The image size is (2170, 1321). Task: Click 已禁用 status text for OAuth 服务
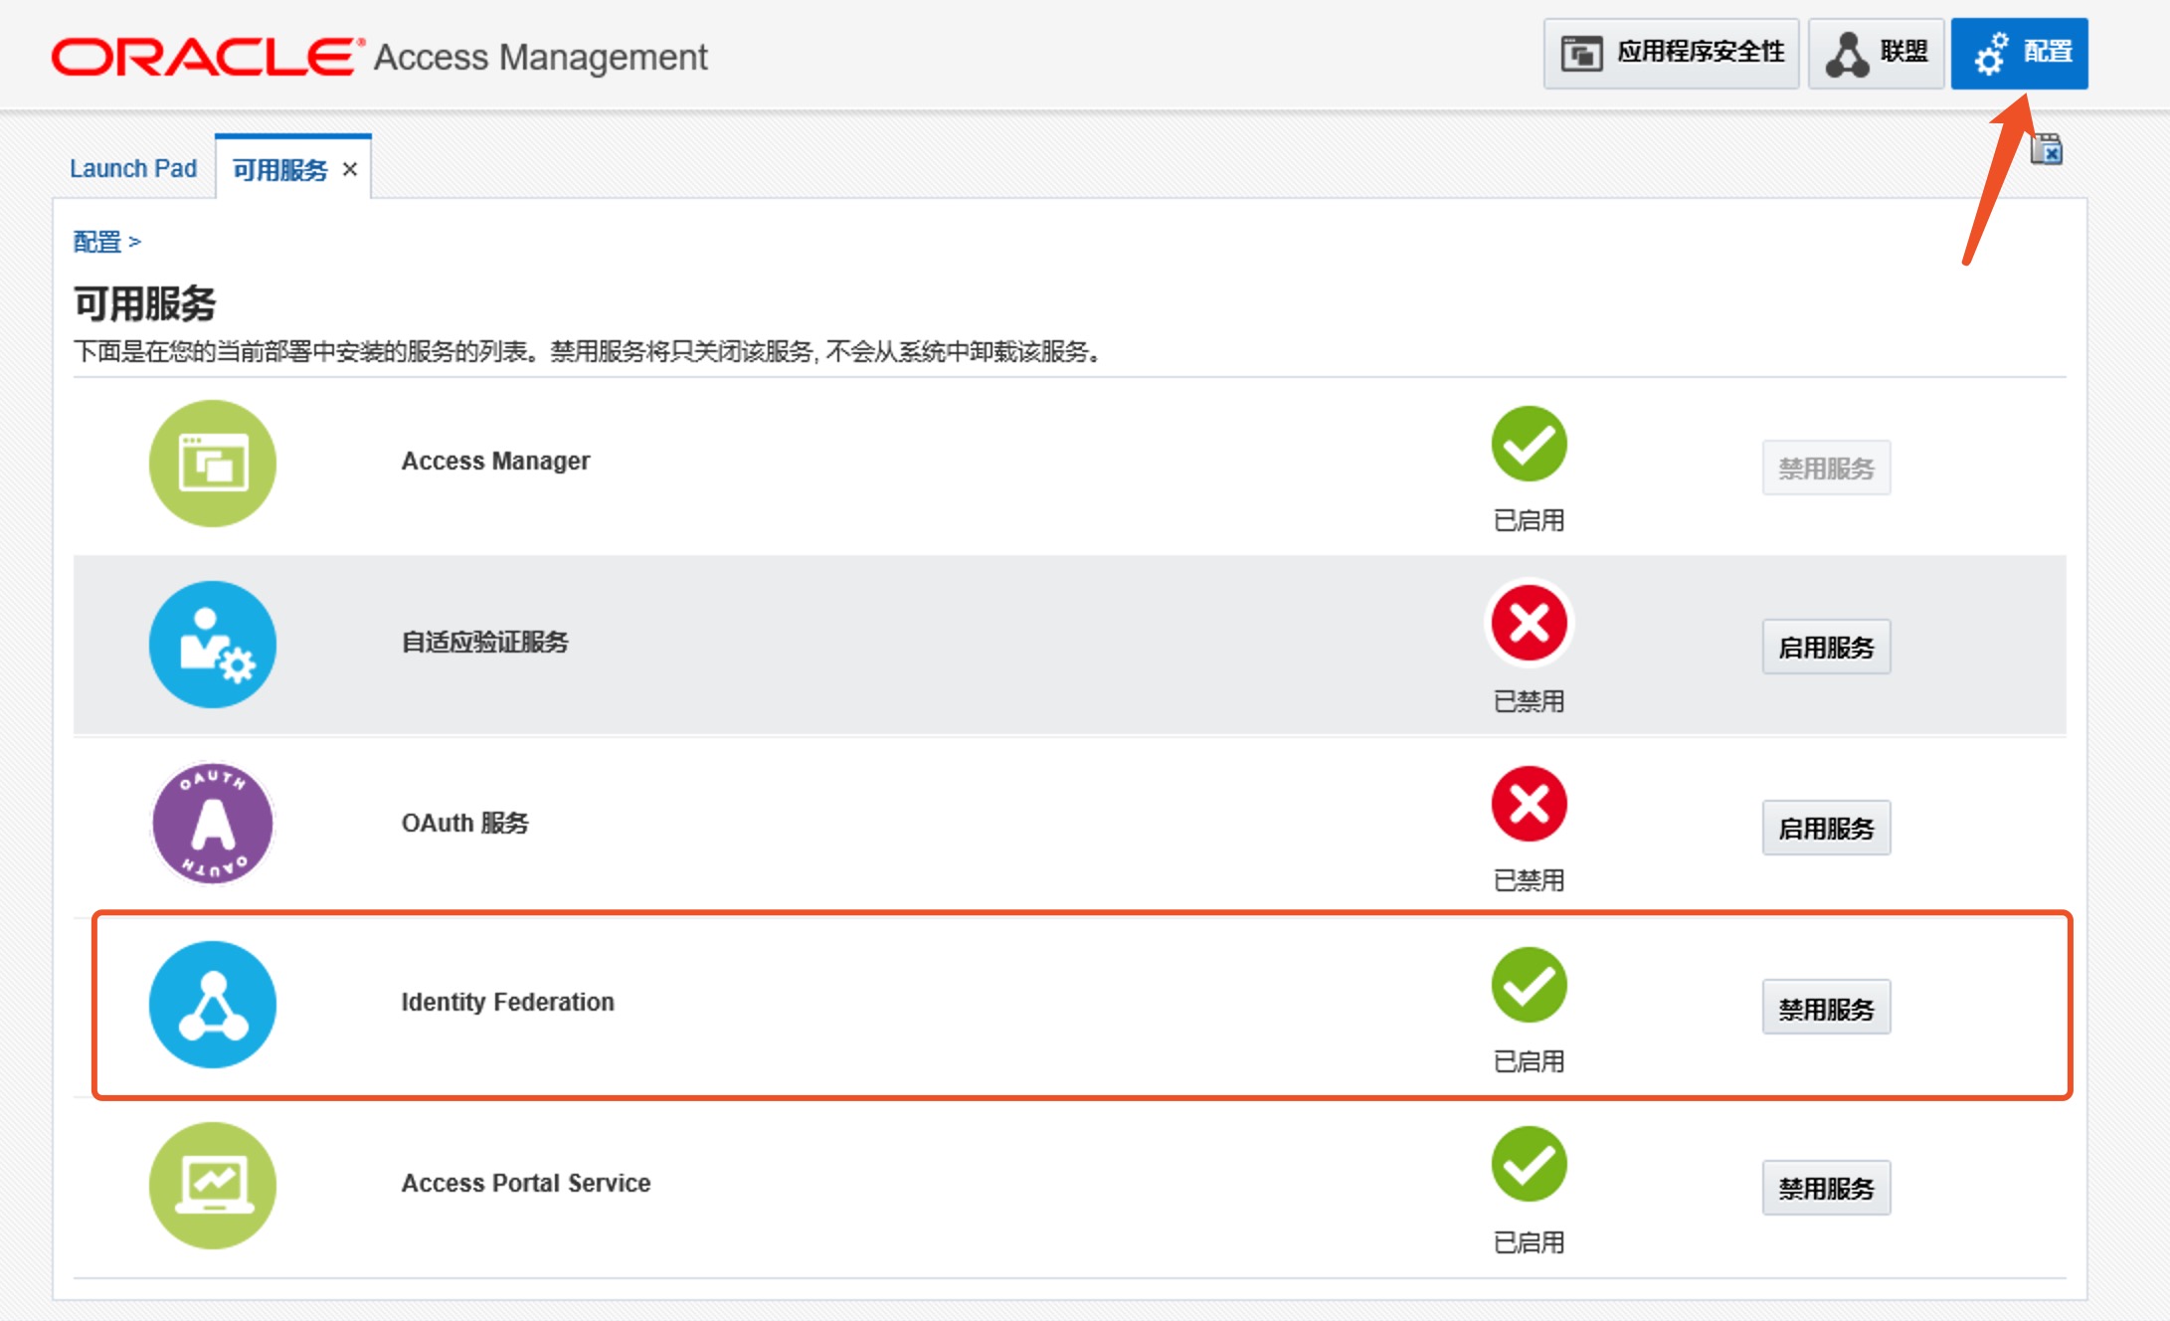pyautogui.click(x=1529, y=880)
